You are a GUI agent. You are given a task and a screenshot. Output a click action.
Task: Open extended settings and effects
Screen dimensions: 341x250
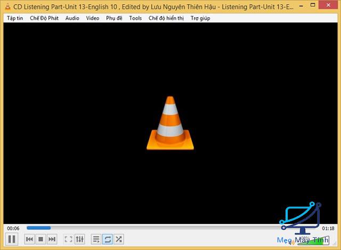tap(80, 239)
